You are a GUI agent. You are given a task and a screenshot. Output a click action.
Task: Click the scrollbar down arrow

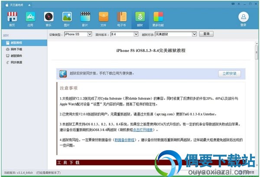pyautogui.click(x=257, y=165)
